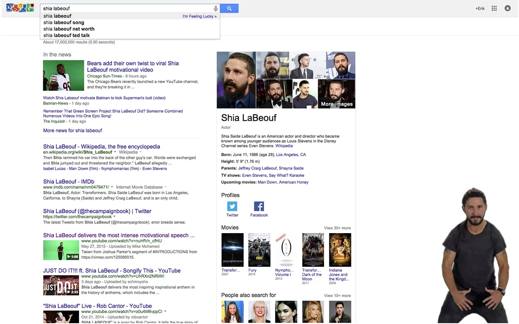Select suggestion 'shia labeouf song'
This screenshot has height=324, width=519.
64,23
